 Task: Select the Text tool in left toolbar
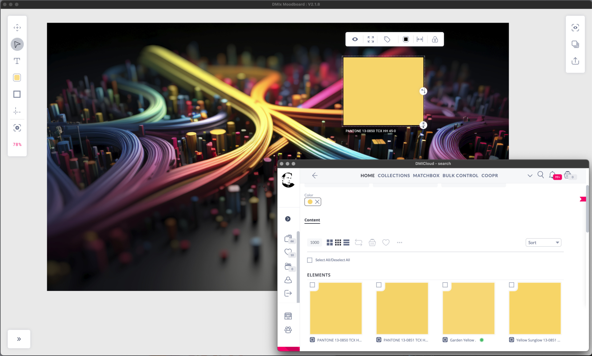[x=17, y=61]
